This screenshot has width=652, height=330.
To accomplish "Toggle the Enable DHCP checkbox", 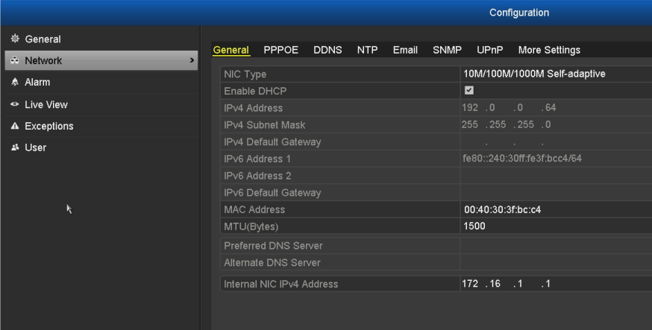I will coord(469,90).
